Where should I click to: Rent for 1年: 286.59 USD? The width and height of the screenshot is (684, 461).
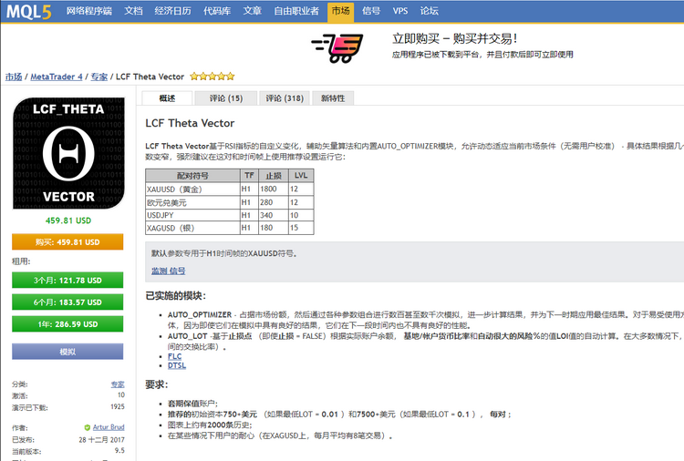tap(67, 324)
